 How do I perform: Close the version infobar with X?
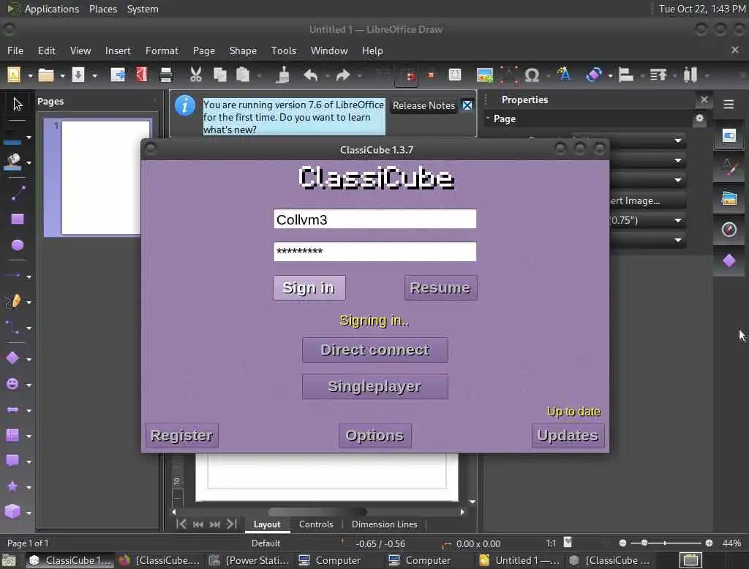pos(467,105)
